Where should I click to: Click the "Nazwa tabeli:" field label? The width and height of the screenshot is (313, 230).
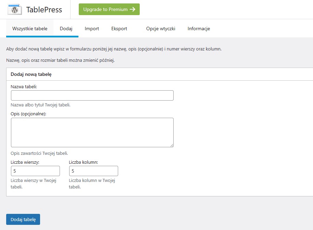[x=24, y=87]
